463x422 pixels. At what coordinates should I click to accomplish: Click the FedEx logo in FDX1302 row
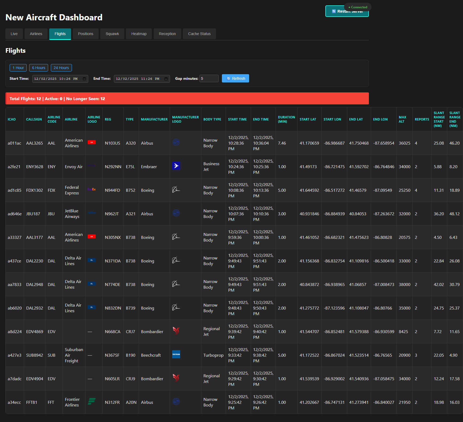pyautogui.click(x=92, y=189)
